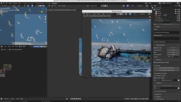Open the Edit menu
The width and height of the screenshot is (181, 102).
7,3
